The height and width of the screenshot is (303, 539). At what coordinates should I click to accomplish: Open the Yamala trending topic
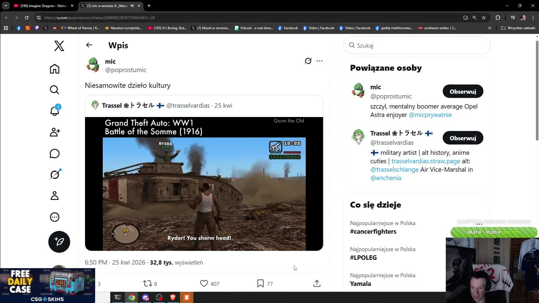360,284
